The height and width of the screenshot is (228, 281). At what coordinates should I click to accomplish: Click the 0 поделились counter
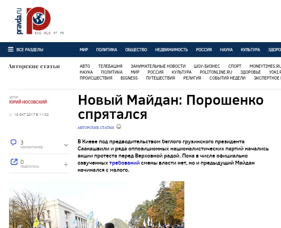(29, 164)
